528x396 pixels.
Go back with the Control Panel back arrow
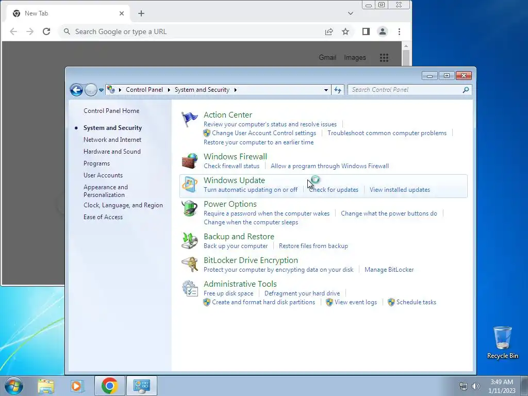(x=76, y=90)
